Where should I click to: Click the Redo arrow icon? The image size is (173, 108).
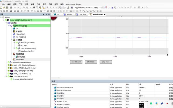(18, 8)
